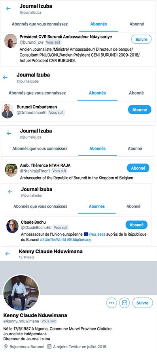Click the envelope message icon
Viewport: 157px width, 357px height.
tap(124, 303)
